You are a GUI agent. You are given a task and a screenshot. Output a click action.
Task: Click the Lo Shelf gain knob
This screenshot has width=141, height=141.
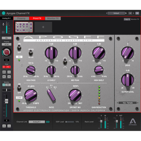click(51, 53)
